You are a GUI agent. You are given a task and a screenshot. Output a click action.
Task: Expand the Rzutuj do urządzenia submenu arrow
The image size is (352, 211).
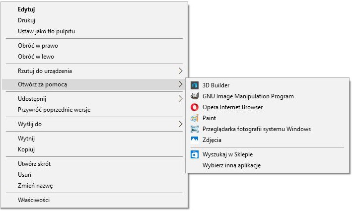(x=180, y=71)
